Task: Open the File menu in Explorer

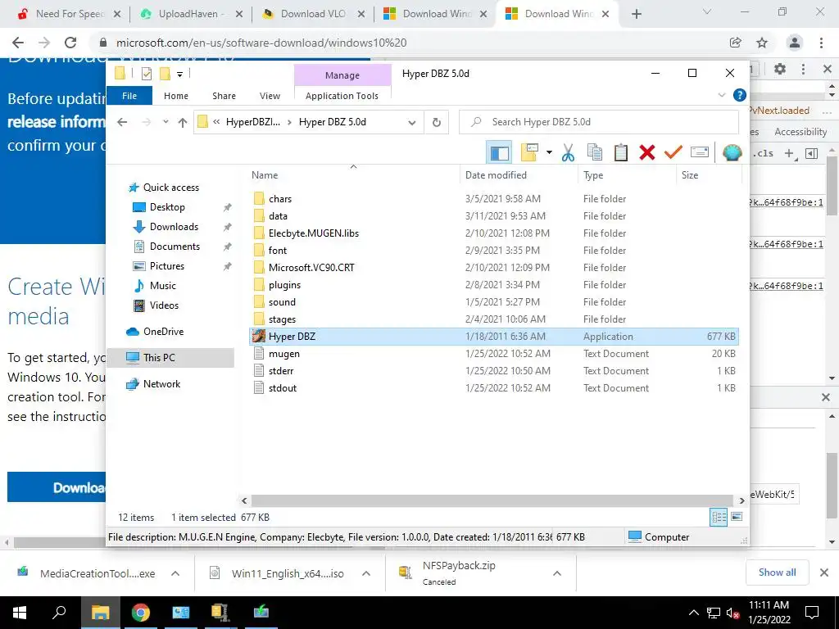Action: pyautogui.click(x=129, y=96)
